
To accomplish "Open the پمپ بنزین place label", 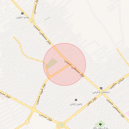I will coord(23,17).
